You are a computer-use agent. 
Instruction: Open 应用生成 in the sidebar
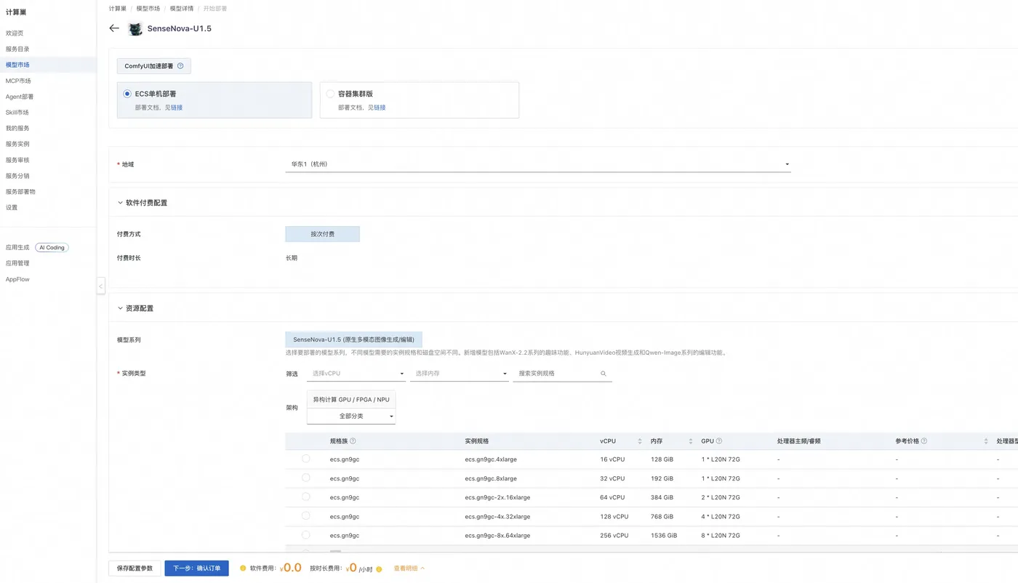click(17, 248)
